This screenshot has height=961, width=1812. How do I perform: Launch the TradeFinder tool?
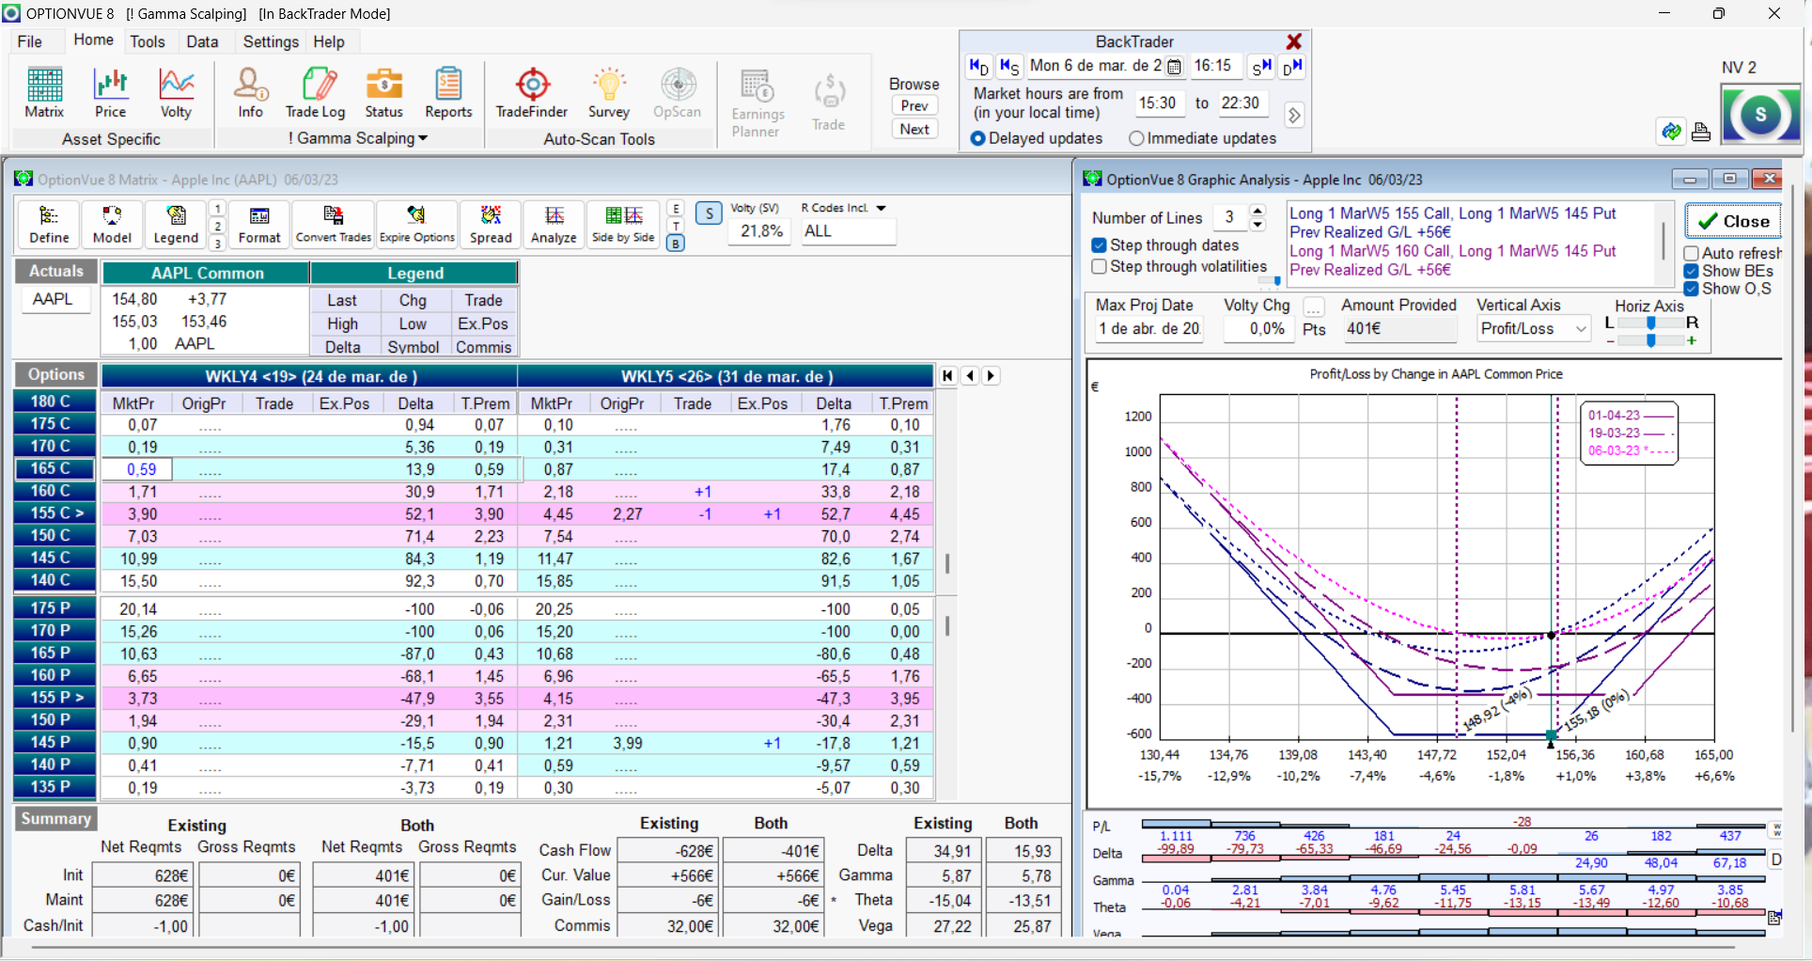point(532,93)
